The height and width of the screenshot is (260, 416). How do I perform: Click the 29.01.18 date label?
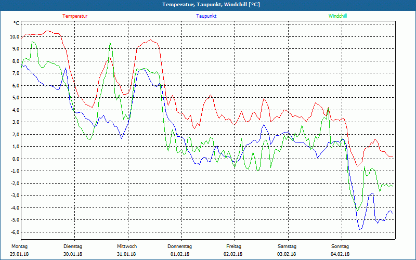point(19,254)
